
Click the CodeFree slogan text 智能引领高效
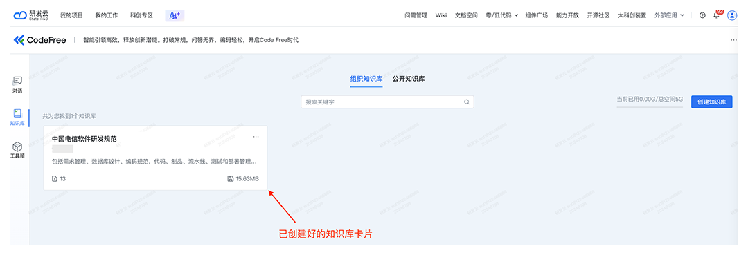(191, 40)
